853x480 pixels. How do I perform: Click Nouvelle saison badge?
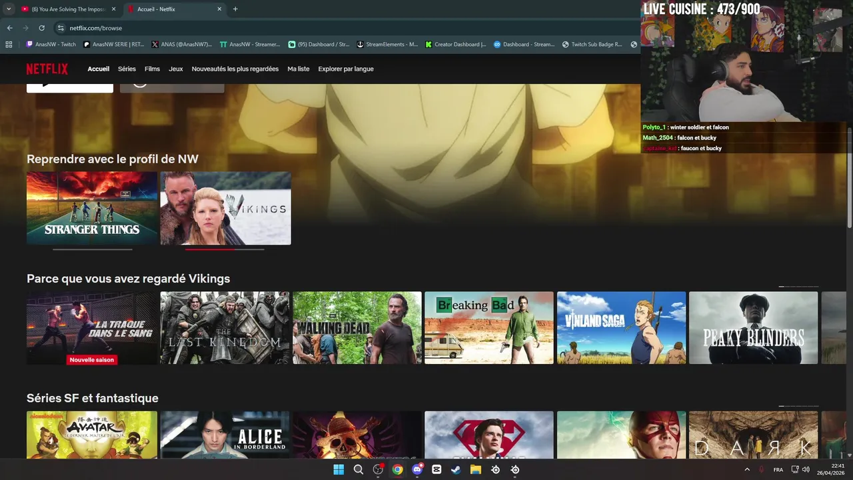click(92, 359)
